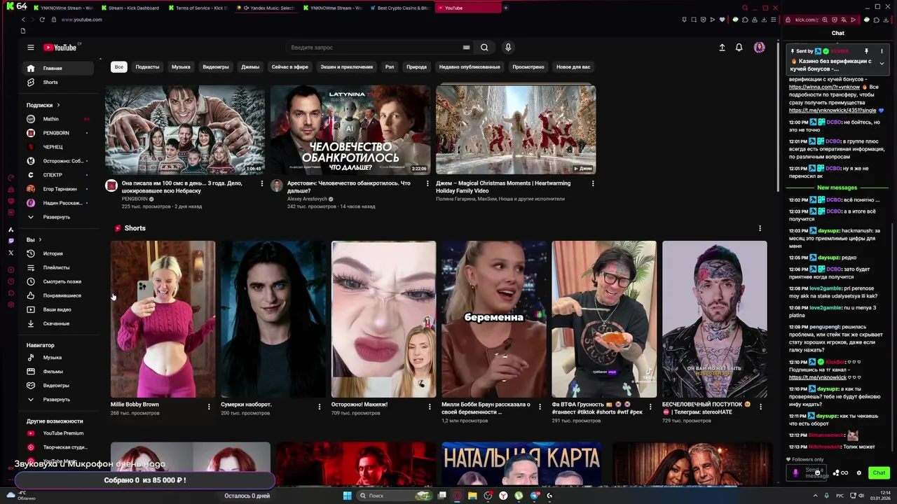The height and width of the screenshot is (504, 897).
Task: Go back in browser history
Action: coord(22,20)
